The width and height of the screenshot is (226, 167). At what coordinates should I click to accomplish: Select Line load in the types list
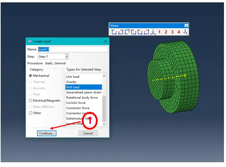click(83, 77)
